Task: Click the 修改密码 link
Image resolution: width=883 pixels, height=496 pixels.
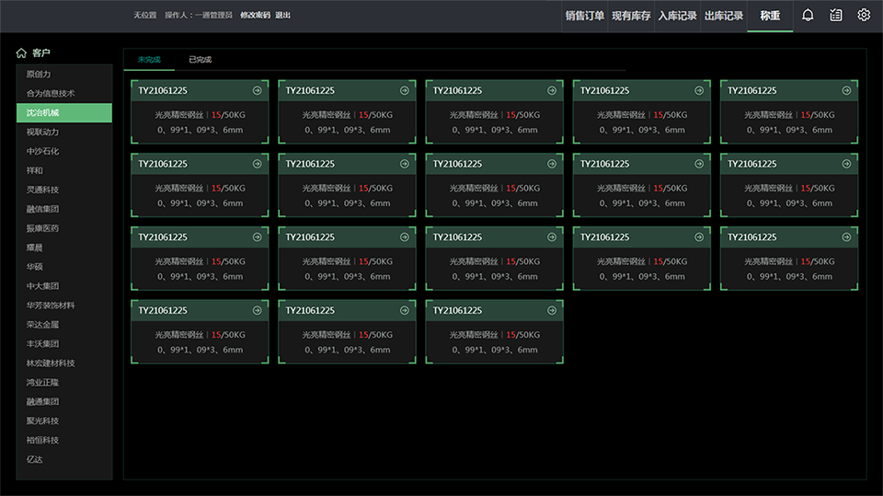Action: click(255, 16)
